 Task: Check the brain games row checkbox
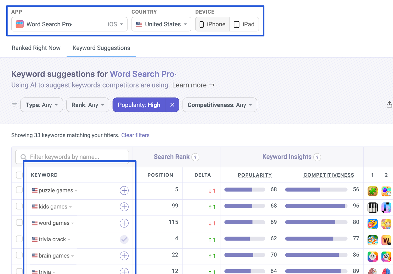(19, 255)
